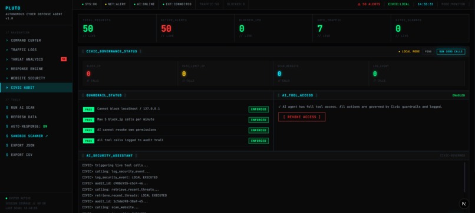Click ENFORCED badge on audit trail row
This screenshot has height=213, width=475.
(x=258, y=141)
